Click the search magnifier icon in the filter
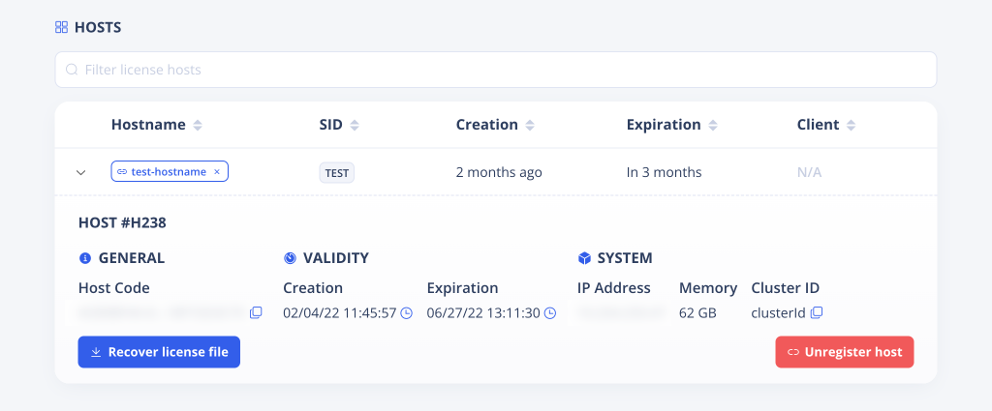The width and height of the screenshot is (992, 411). click(72, 70)
